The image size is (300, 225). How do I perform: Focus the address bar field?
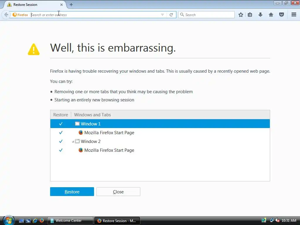[95, 15]
